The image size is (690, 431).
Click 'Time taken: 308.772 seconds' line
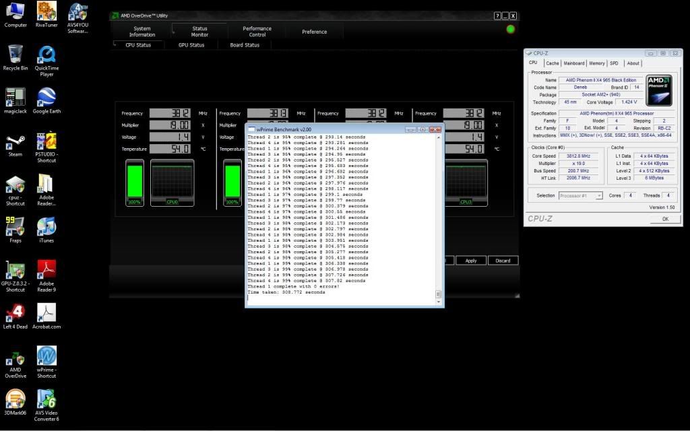286,292
